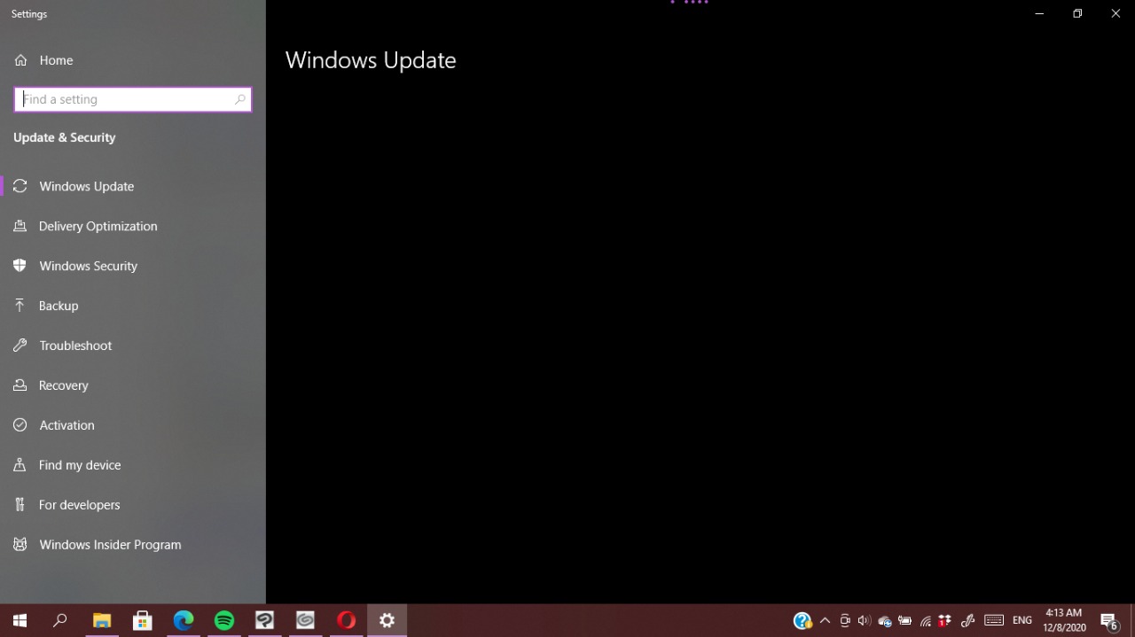Expand the hidden tray icons chevron

tap(825, 620)
